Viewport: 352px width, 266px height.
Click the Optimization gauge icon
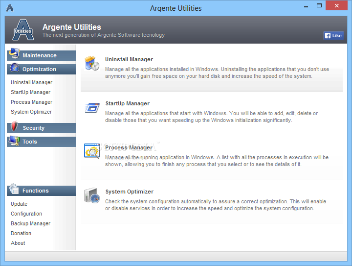tap(15, 68)
